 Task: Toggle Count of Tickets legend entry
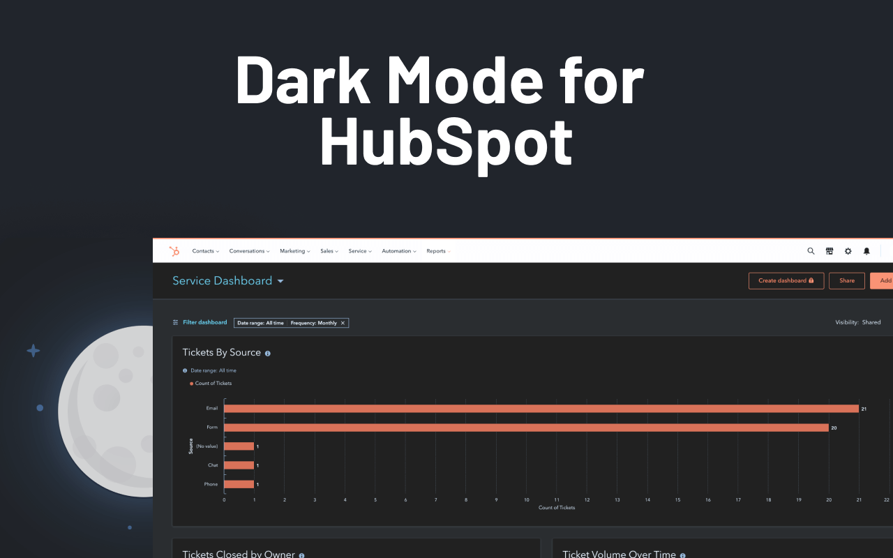pos(211,383)
